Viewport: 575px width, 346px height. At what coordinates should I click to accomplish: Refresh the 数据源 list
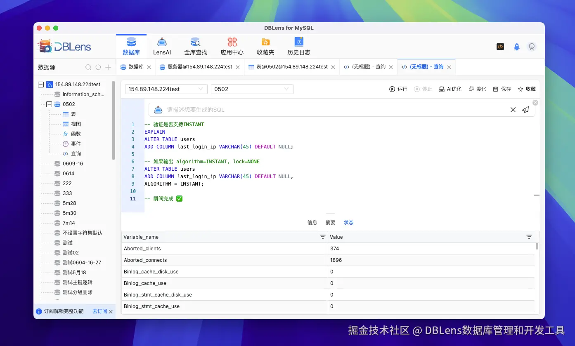[x=98, y=67]
